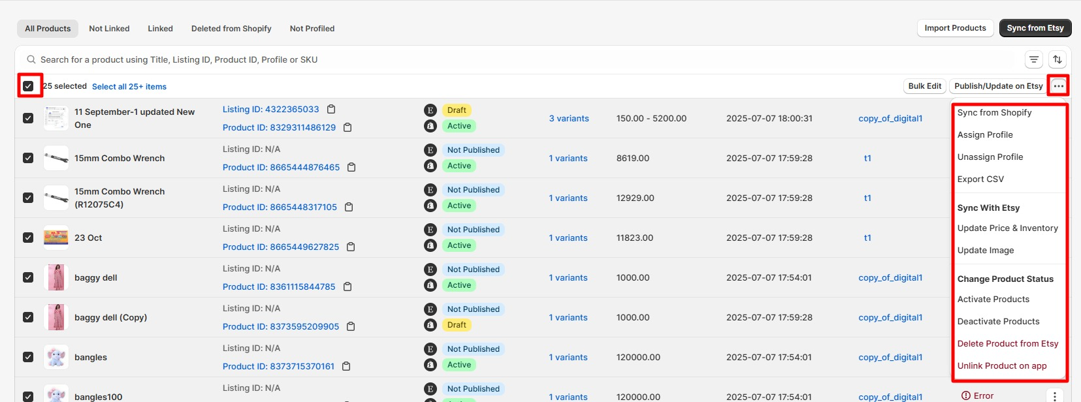The width and height of the screenshot is (1081, 402).
Task: Open thumbnail of 23 Oct product
Action: [x=56, y=238]
